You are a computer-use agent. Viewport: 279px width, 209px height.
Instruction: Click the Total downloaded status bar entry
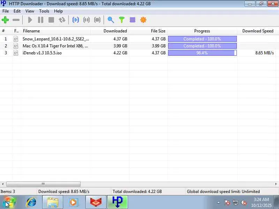(137, 191)
